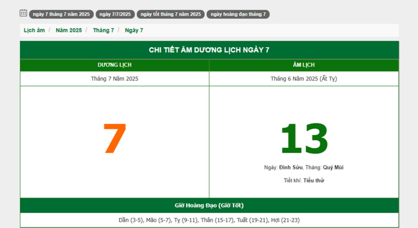Open tag 'ngày 7 tháng 7 năm 2025'

61,14
